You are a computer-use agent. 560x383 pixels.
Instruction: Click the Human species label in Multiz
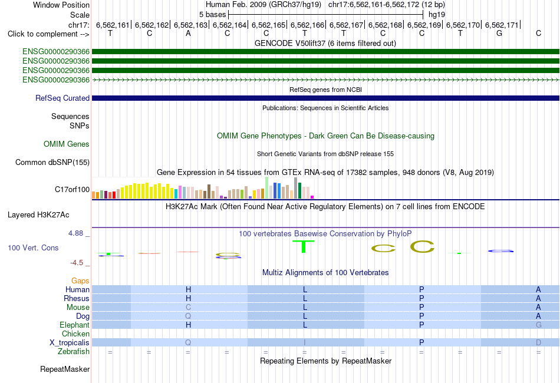tap(77, 289)
